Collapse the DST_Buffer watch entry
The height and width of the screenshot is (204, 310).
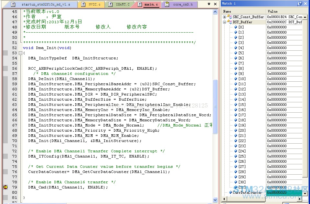tap(225, 22)
